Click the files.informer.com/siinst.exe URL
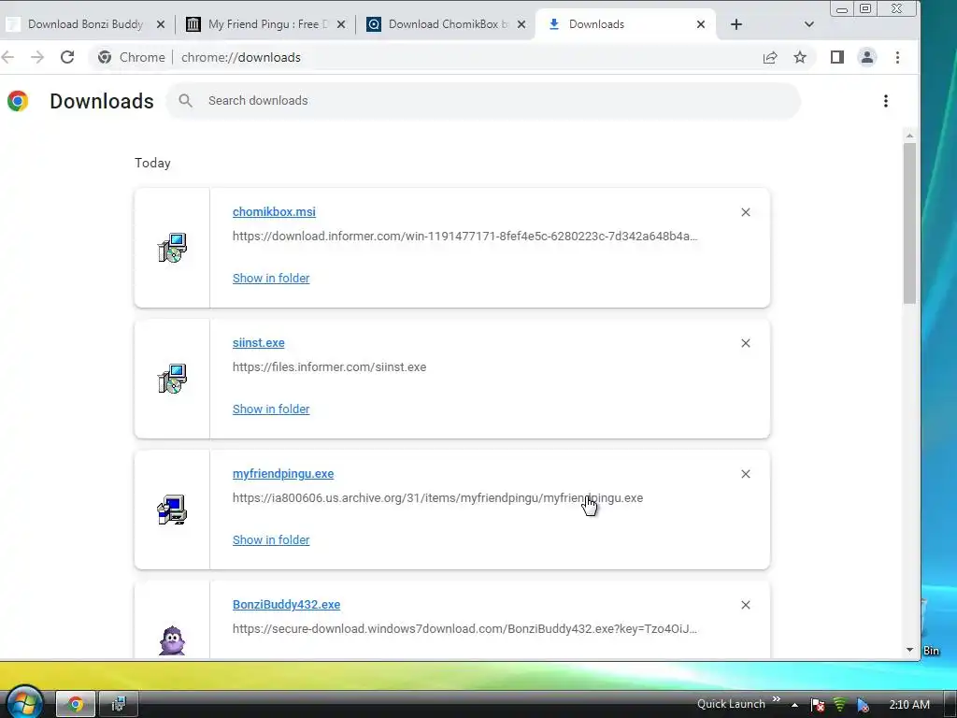Screen dimensions: 957x718 click(329, 366)
